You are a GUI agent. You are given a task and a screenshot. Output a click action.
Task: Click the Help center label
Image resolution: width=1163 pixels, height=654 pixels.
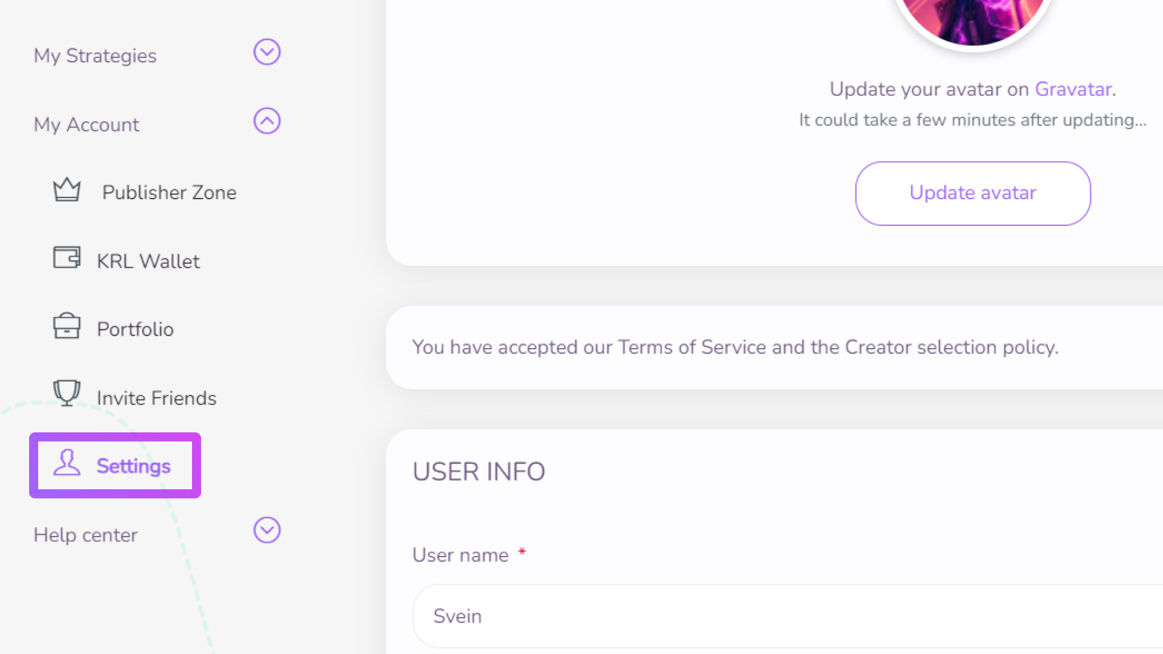coord(85,535)
